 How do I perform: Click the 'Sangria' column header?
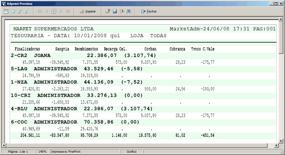pyautogui.click(x=62, y=49)
